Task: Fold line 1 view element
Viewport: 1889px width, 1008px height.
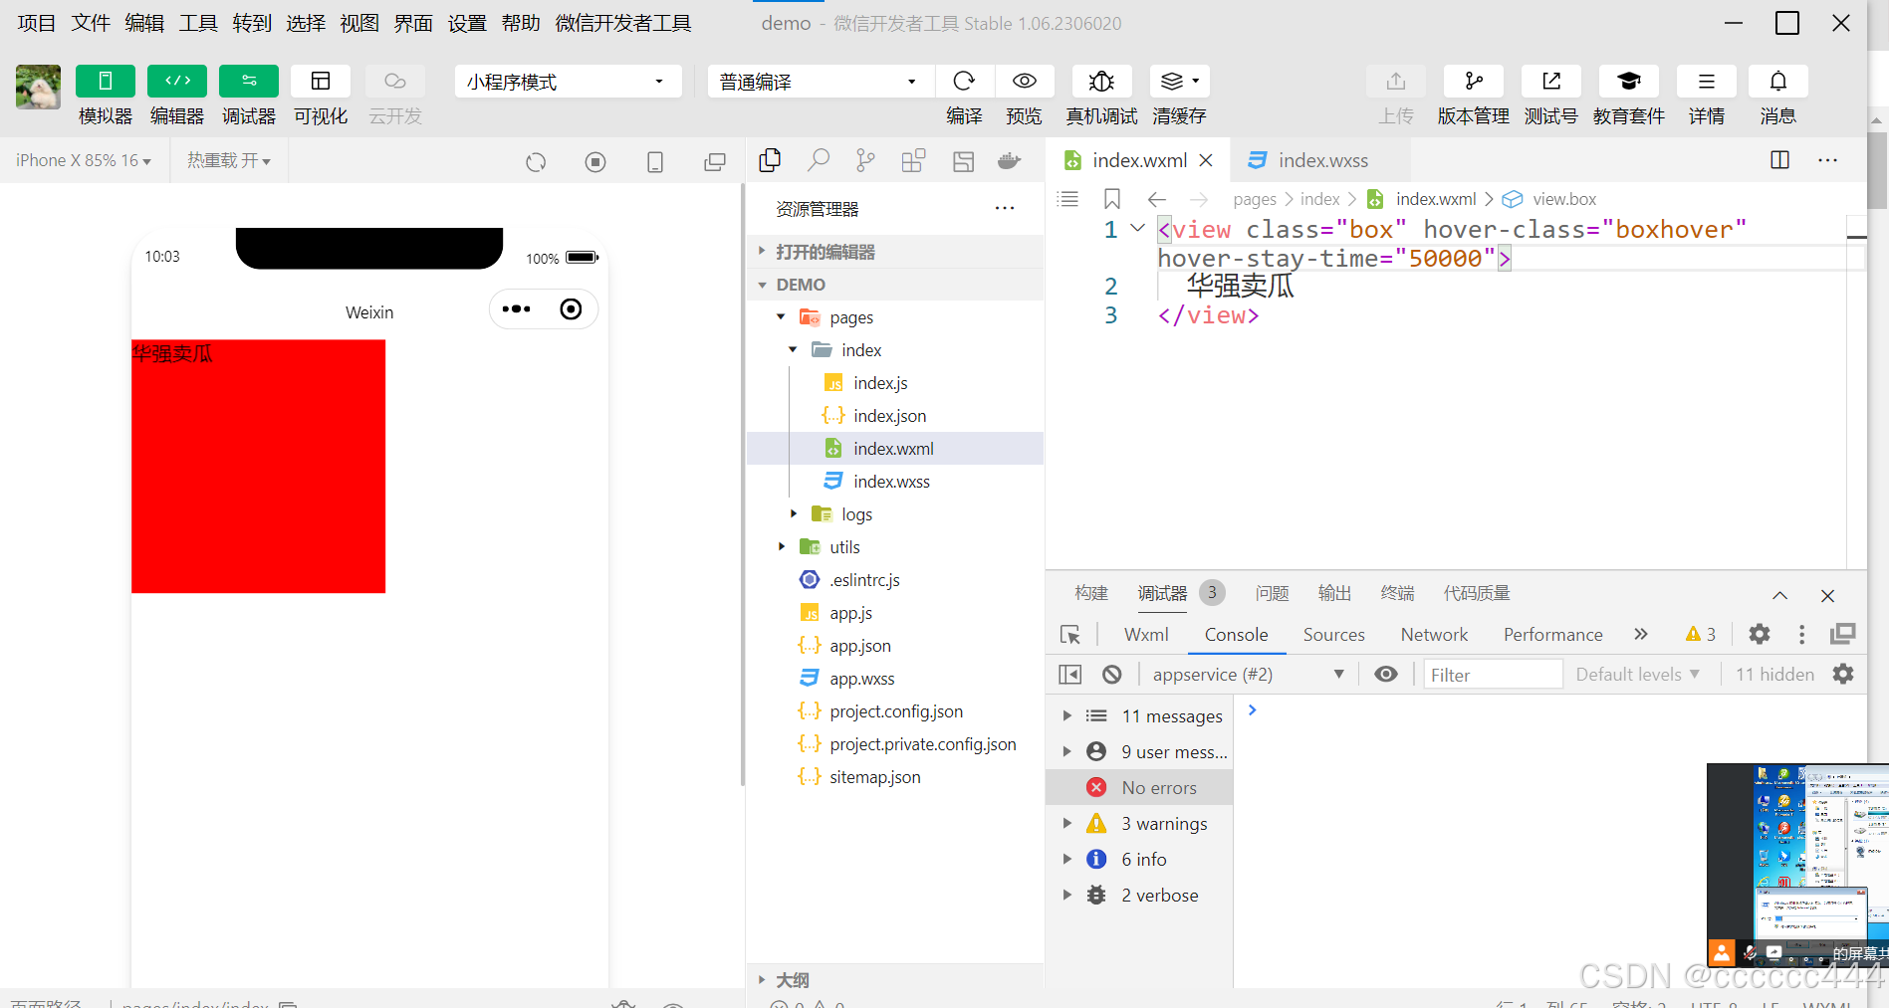Action: tap(1137, 229)
